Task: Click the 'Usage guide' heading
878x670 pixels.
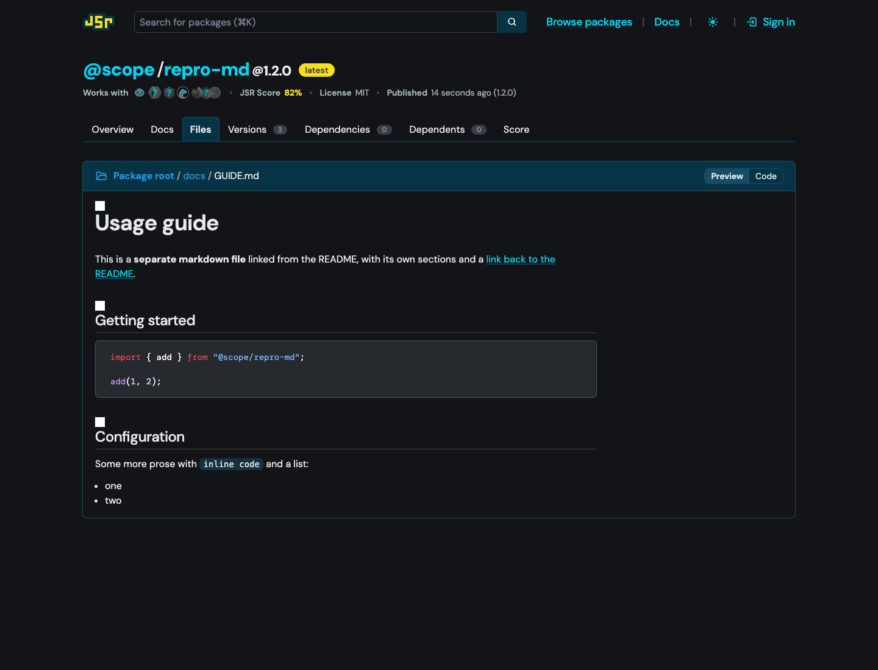Action: point(157,223)
